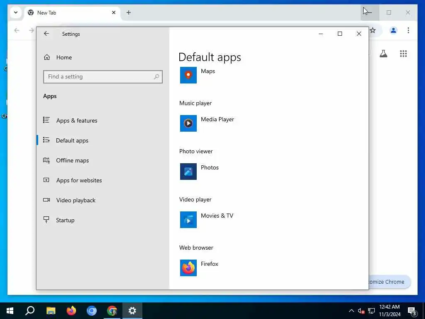
Task: Click Chrome Labs flask icon
Action: (x=383, y=54)
